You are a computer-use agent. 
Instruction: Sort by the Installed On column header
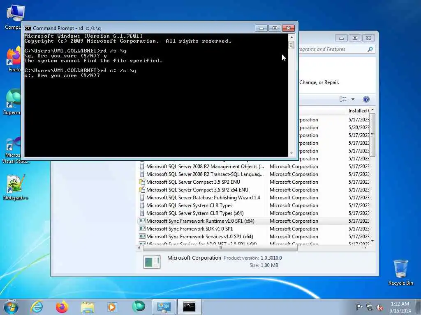[358, 111]
